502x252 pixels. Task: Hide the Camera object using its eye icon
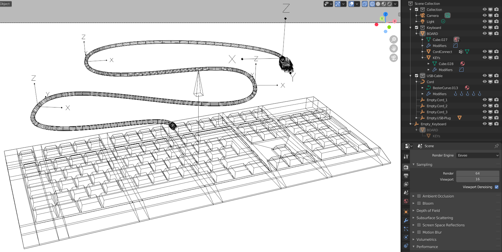[x=485, y=15]
